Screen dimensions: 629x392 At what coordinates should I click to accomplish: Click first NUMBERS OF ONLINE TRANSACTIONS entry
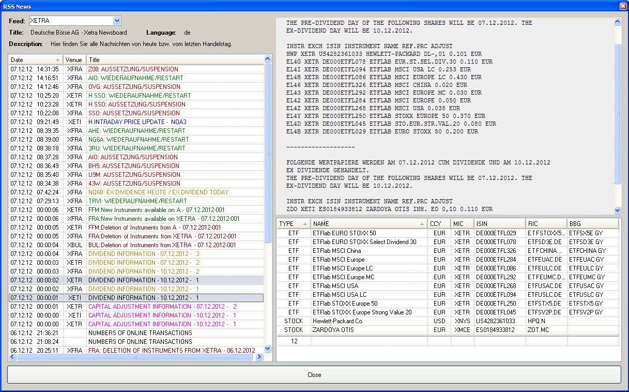(x=140, y=333)
